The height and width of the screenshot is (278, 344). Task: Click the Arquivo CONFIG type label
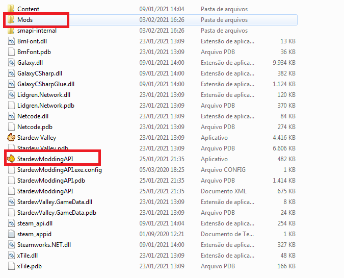(x=223, y=170)
